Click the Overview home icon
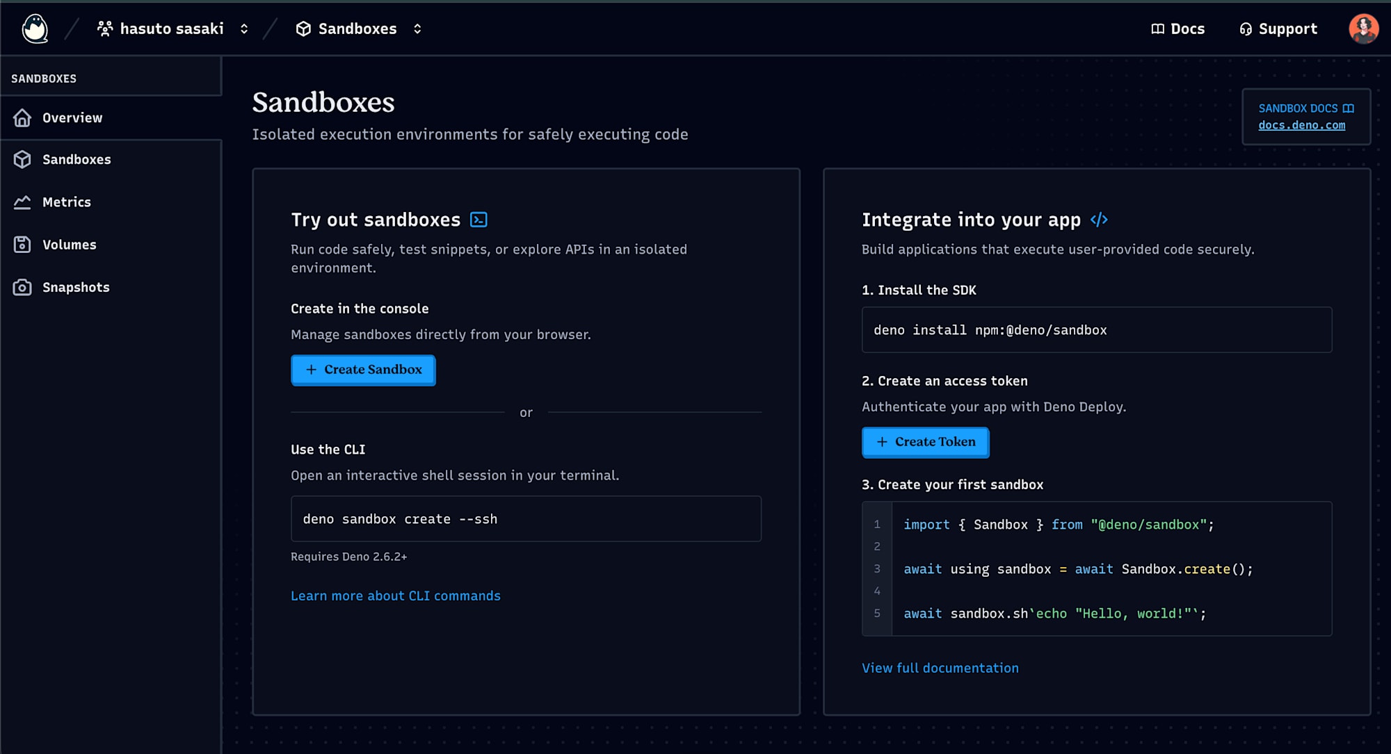 point(22,118)
